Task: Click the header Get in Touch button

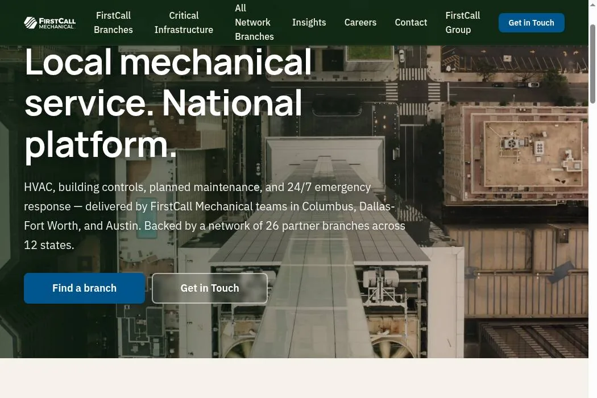Action: click(x=531, y=23)
